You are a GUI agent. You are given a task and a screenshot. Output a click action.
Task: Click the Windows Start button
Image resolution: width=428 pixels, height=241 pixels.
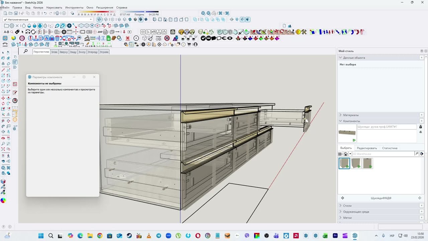tap(41, 236)
